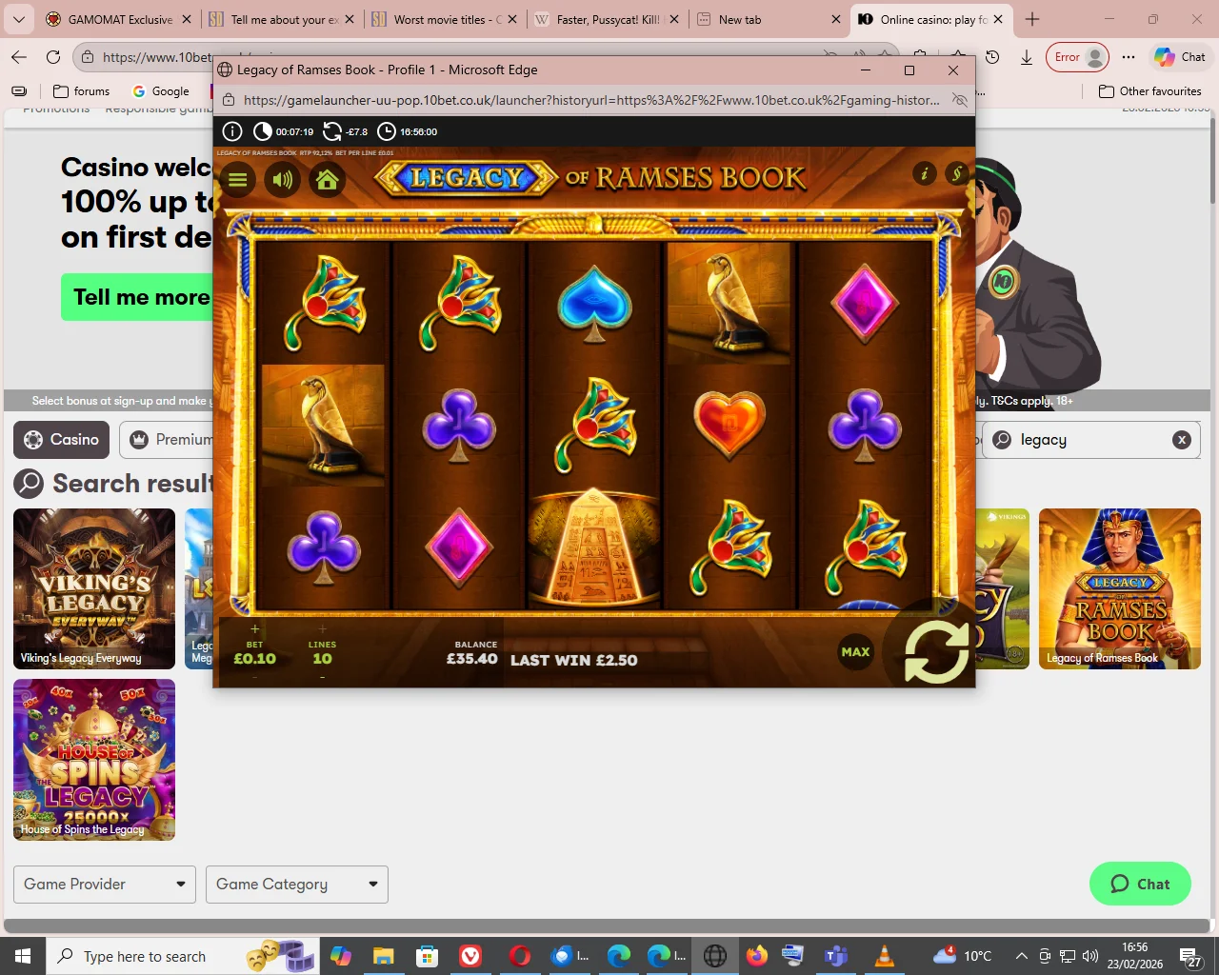
Task: Click the snake-shaped gamble icon in game header
Action: click(956, 173)
